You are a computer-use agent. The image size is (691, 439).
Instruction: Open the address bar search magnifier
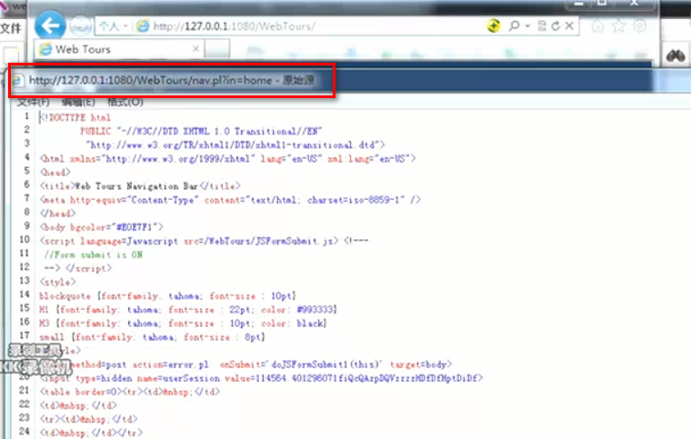514,26
